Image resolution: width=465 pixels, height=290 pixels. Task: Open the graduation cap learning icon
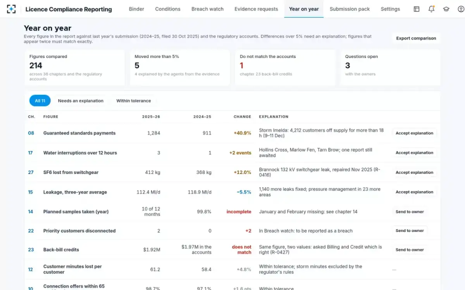[446, 9]
